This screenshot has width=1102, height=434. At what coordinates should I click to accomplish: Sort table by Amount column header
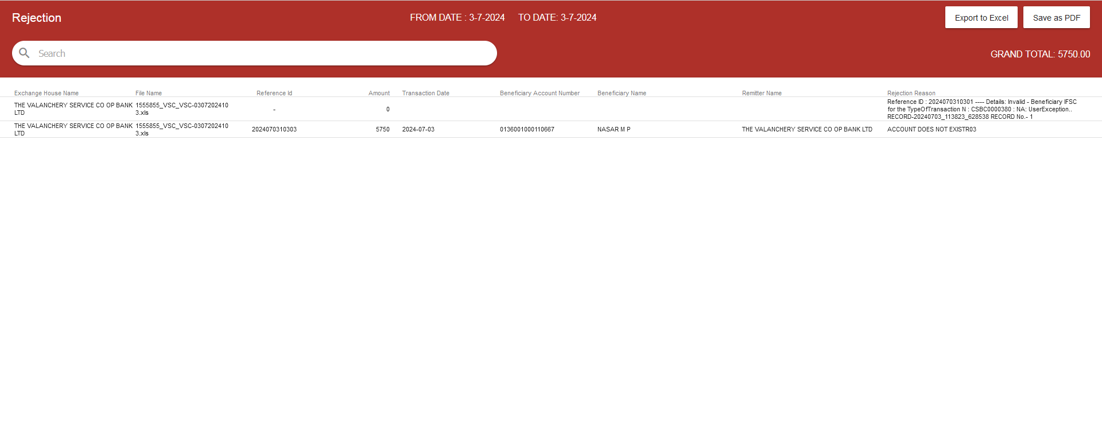379,93
